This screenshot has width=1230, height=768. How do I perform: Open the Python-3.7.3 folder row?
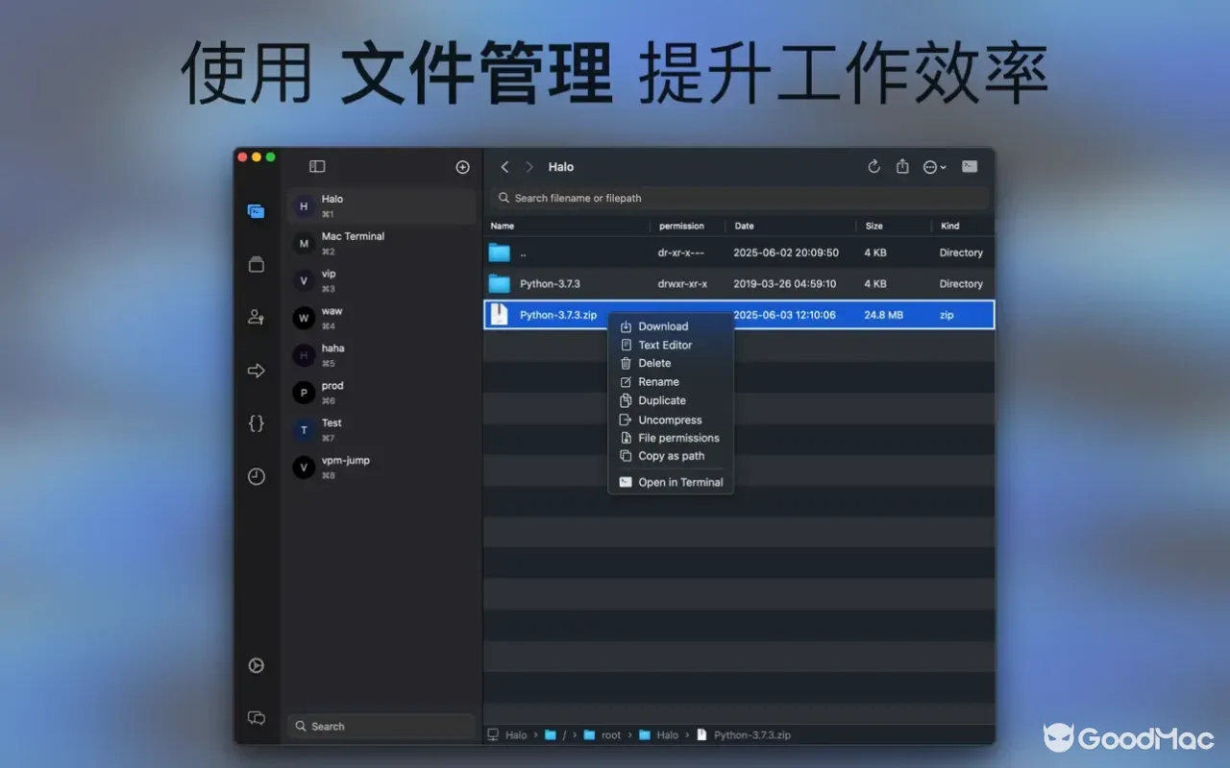739,284
